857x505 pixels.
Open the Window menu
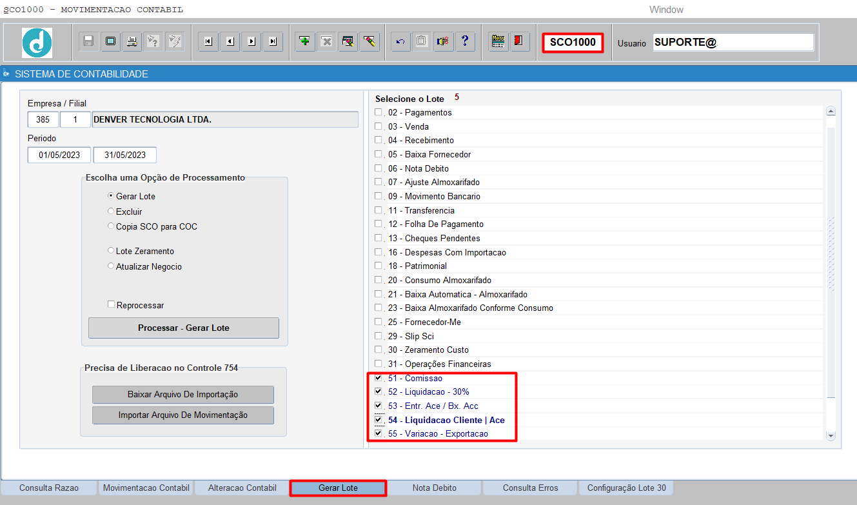click(666, 10)
